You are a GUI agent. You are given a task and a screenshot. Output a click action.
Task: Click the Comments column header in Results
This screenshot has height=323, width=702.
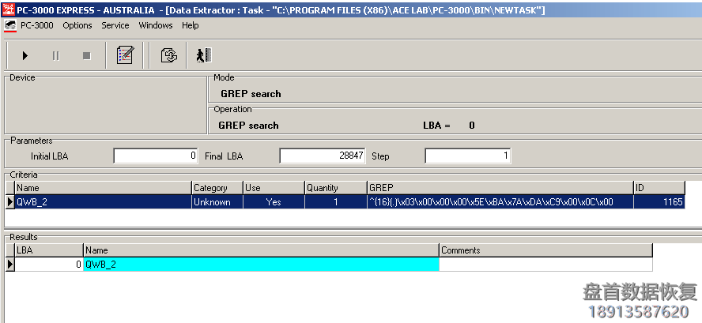pyautogui.click(x=545, y=250)
